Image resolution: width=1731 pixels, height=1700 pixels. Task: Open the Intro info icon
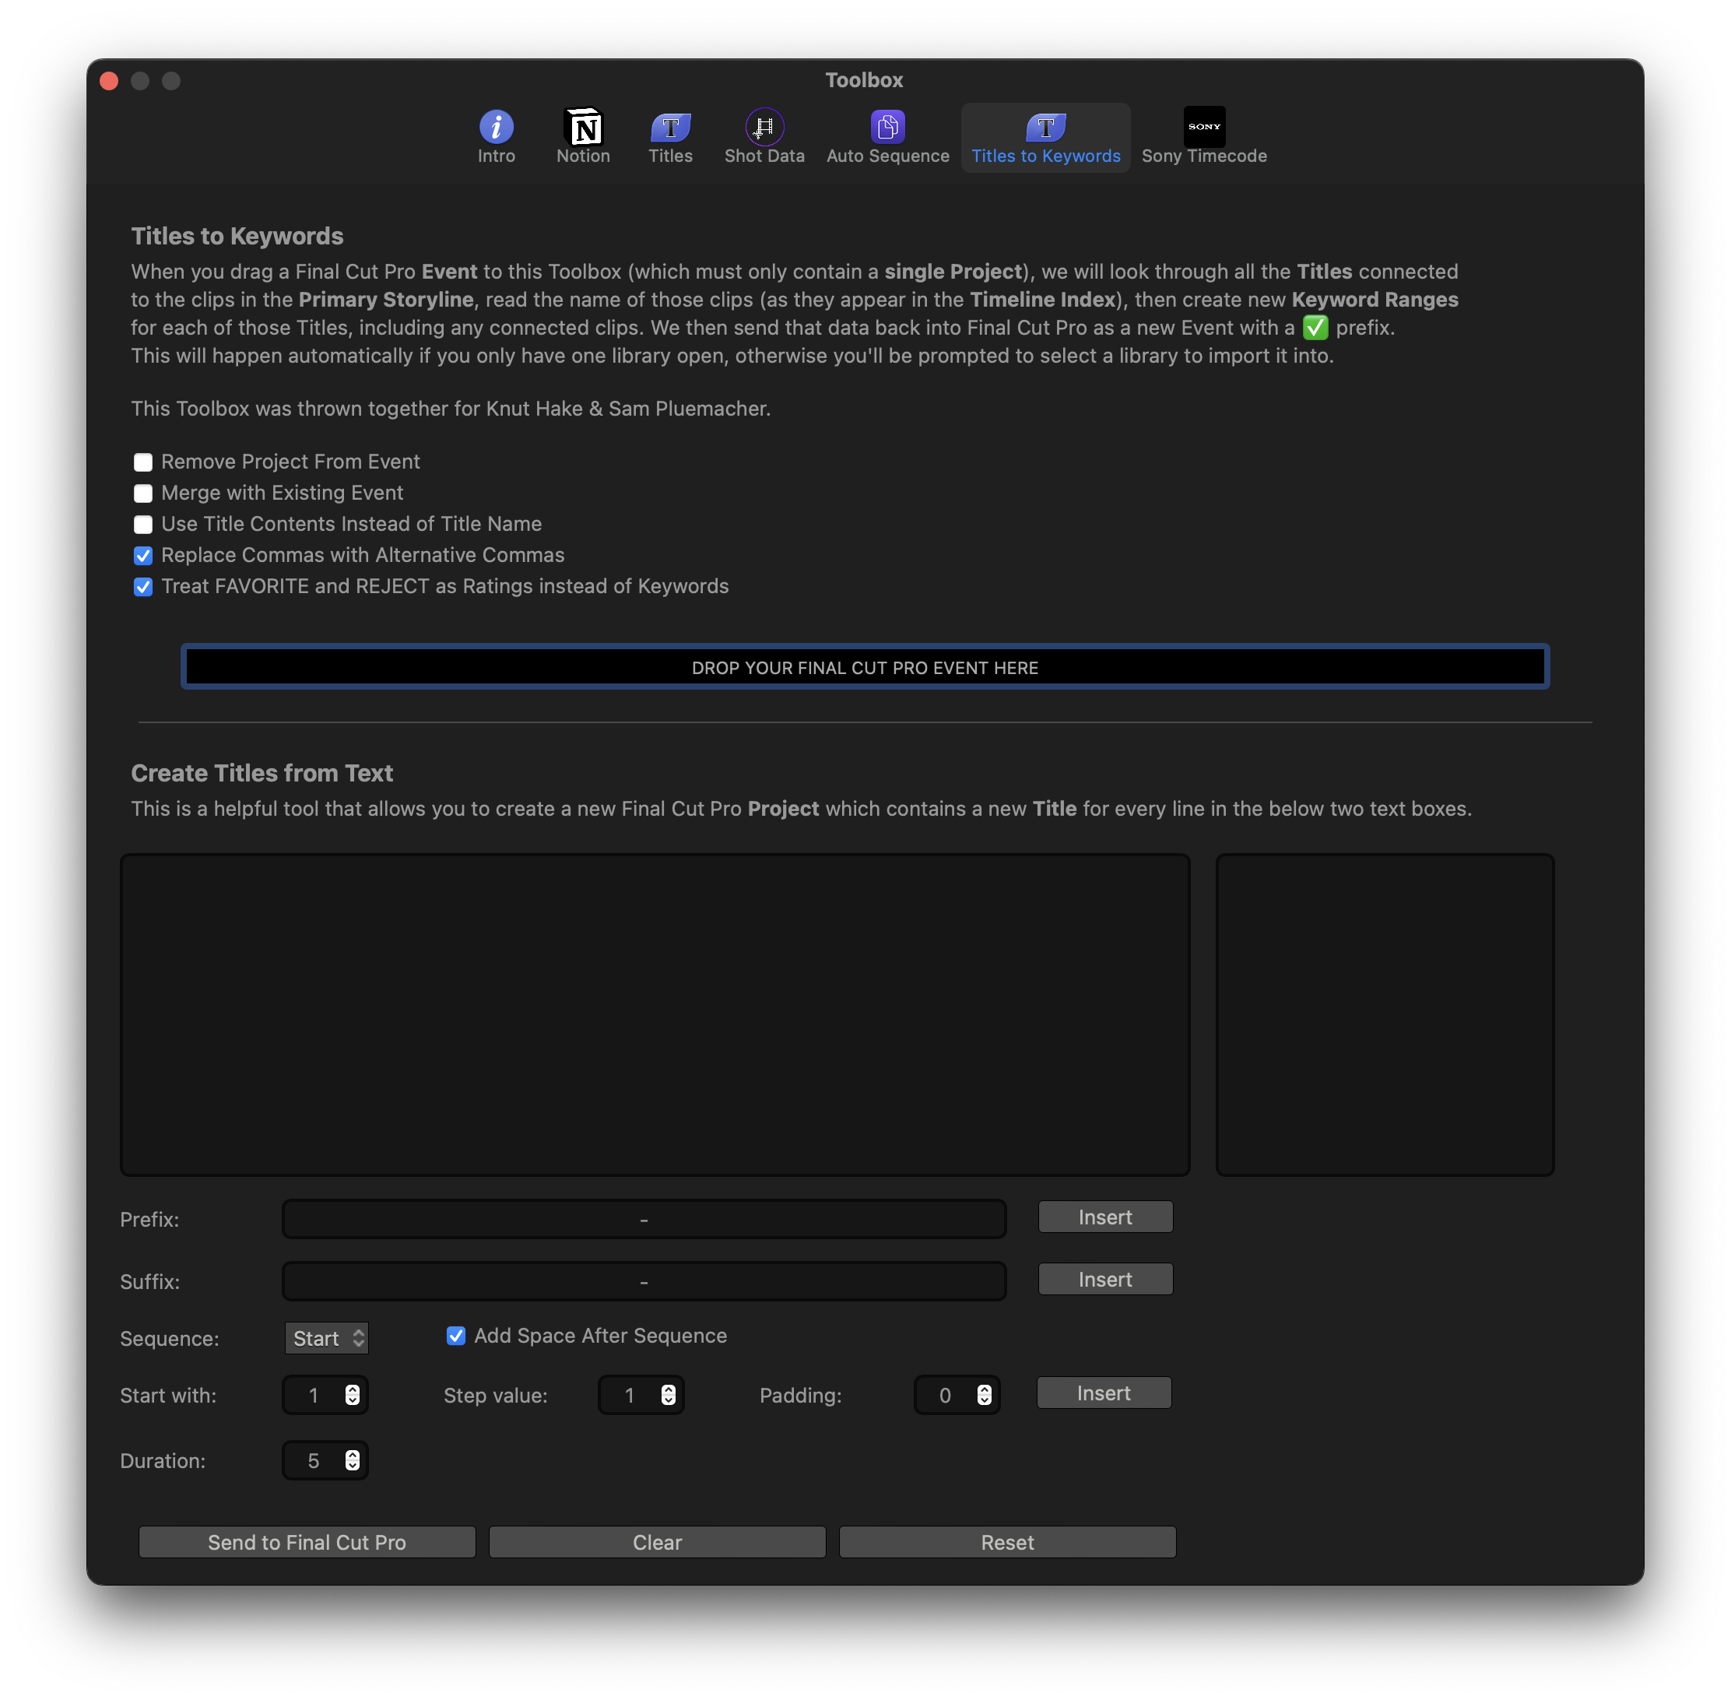[x=497, y=128]
